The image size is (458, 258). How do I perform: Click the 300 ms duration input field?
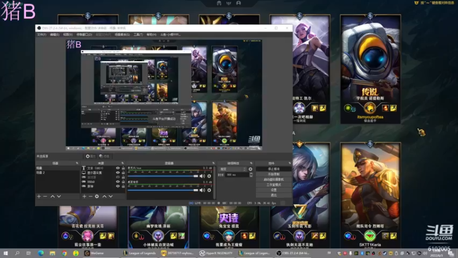236,175
